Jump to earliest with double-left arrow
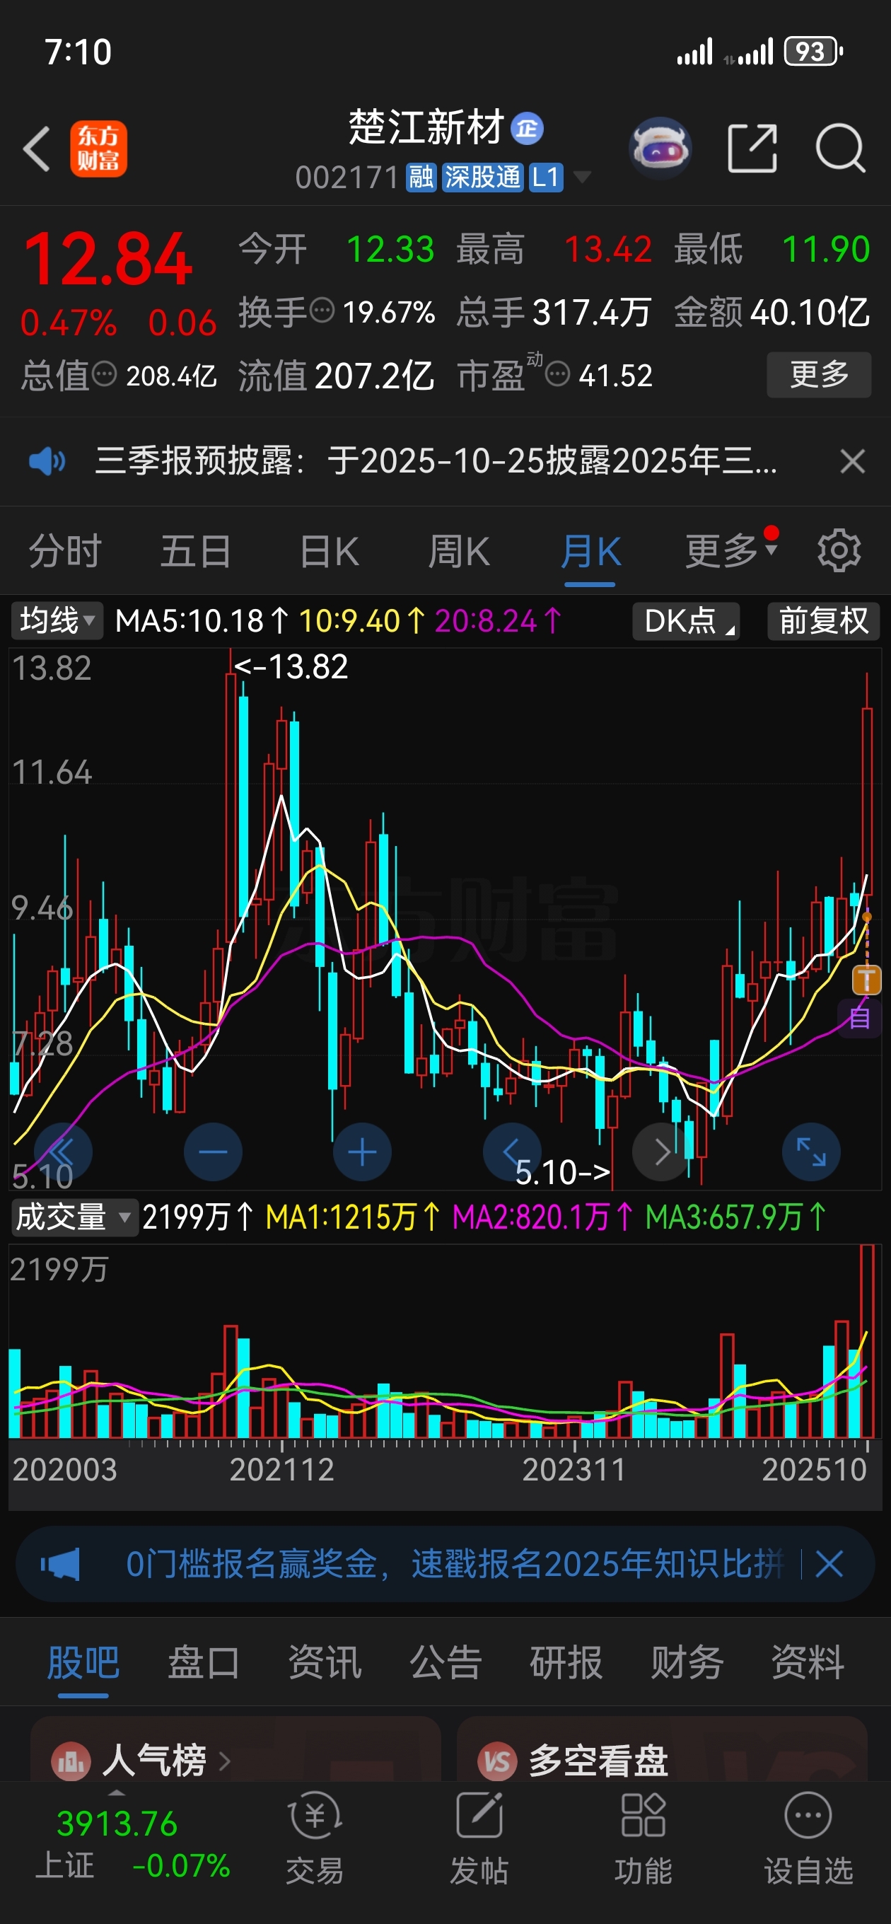This screenshot has width=891, height=1924. 64,1152
